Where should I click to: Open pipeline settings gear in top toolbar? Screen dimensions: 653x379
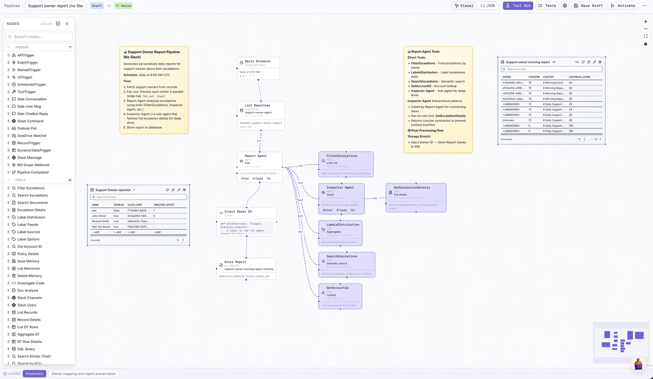click(x=565, y=6)
